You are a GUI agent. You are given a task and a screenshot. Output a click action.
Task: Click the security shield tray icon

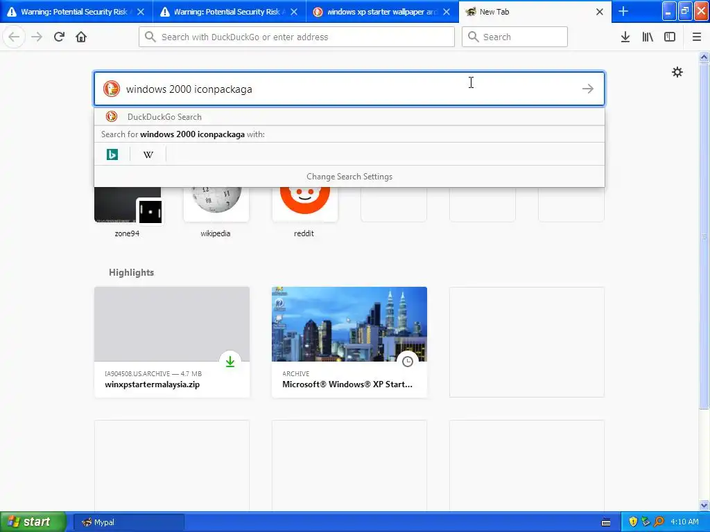coord(633,522)
